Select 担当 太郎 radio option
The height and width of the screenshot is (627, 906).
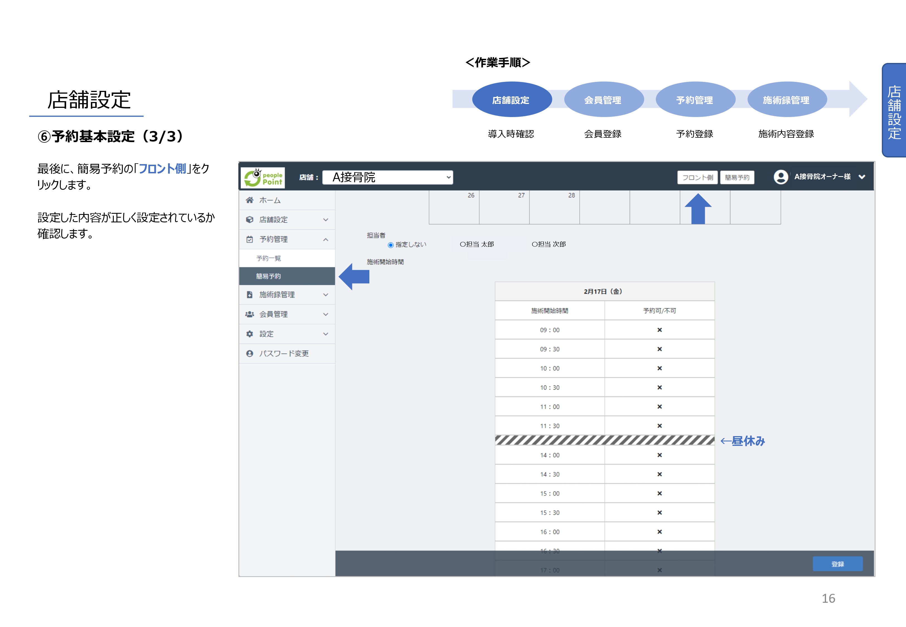463,244
